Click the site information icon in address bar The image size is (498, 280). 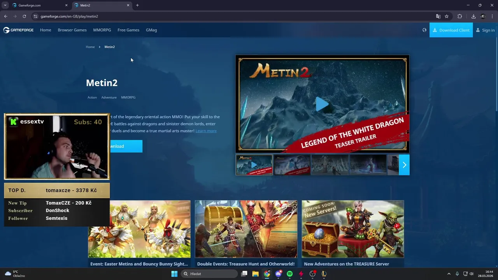(x=35, y=16)
